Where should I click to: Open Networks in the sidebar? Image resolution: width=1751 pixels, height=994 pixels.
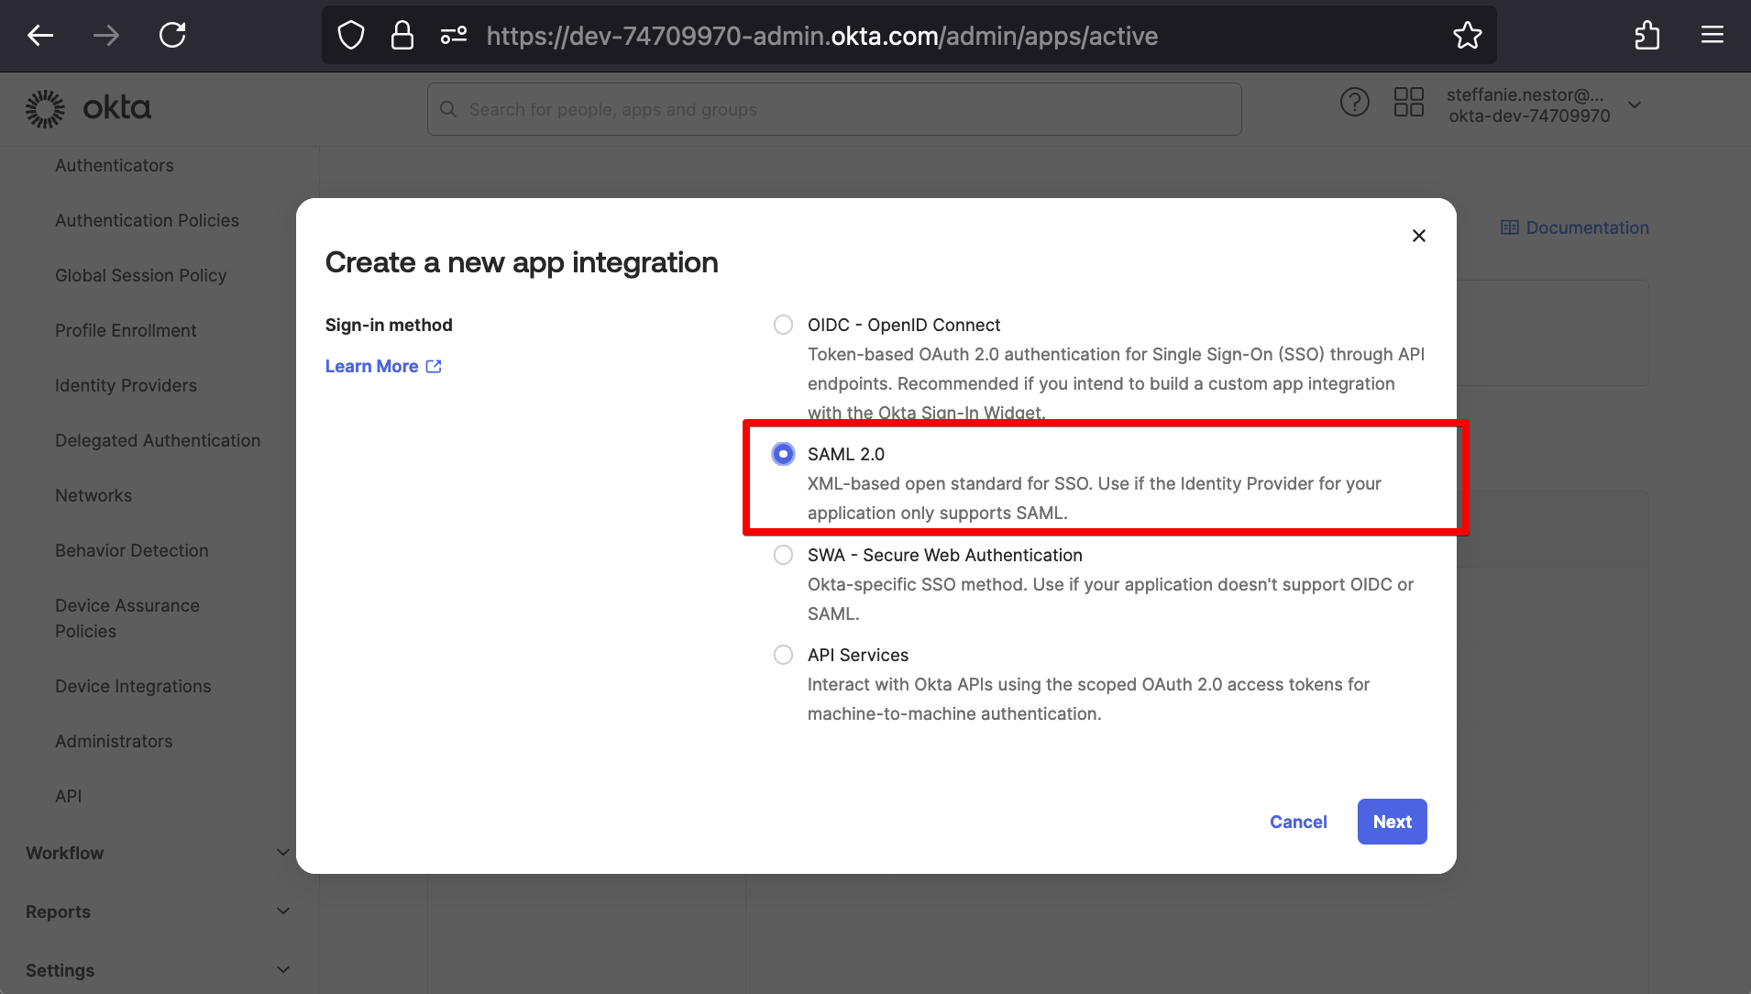[94, 495]
